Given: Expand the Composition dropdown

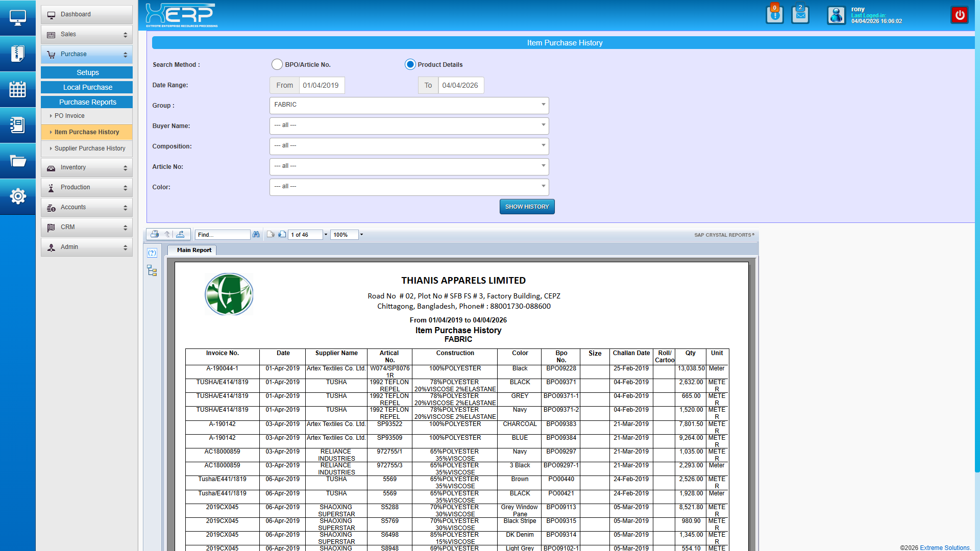Looking at the screenshot, I should click(x=409, y=146).
